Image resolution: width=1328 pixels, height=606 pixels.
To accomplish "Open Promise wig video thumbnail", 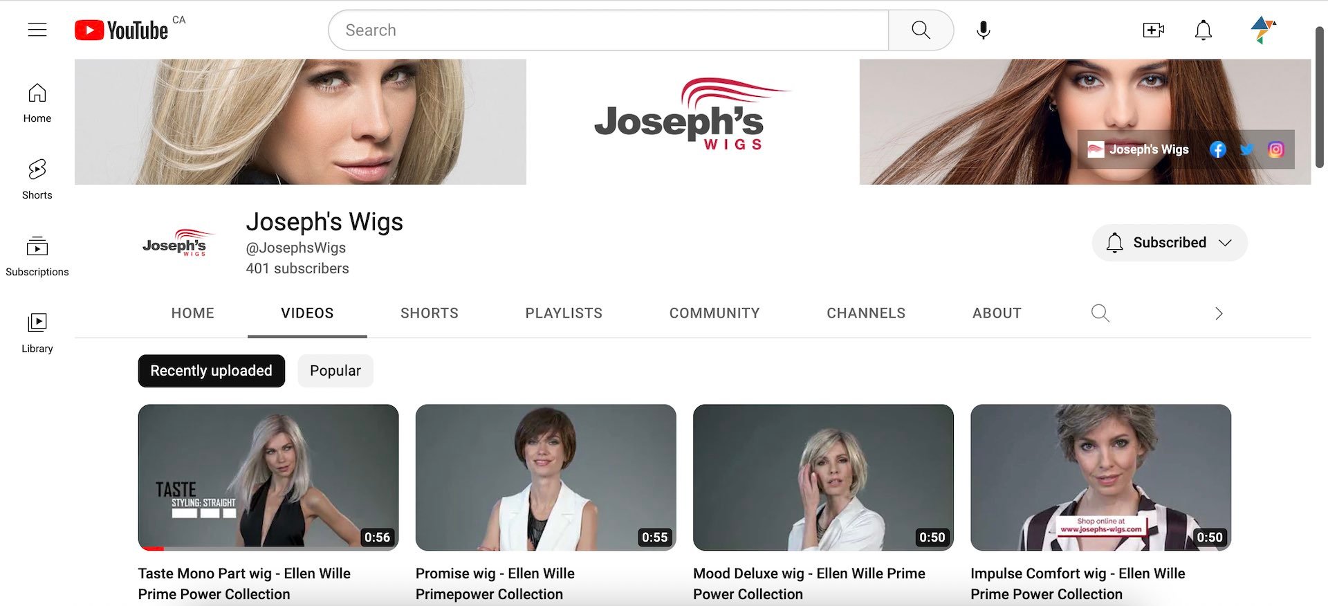I will (x=546, y=477).
